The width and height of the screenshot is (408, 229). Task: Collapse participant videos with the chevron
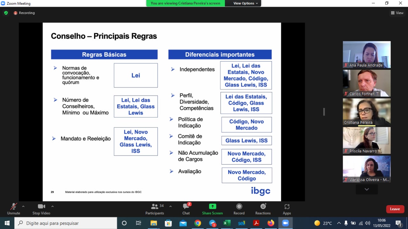coord(367,189)
